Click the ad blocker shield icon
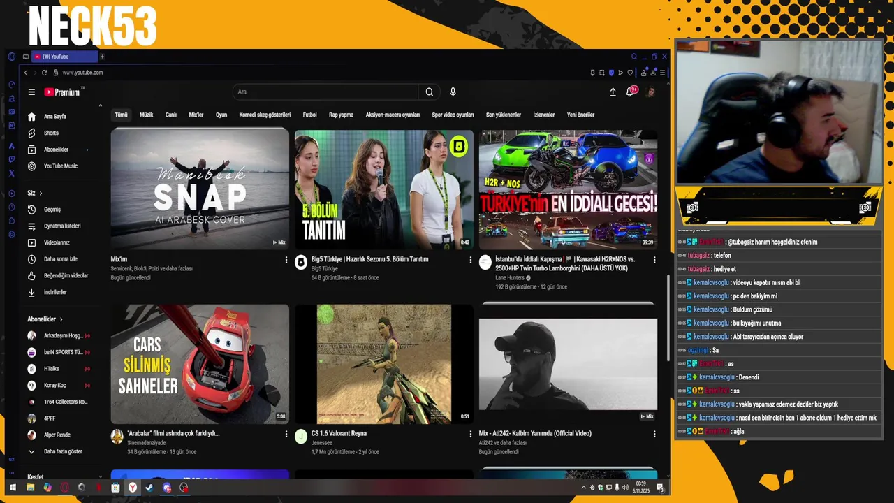The height and width of the screenshot is (503, 894). (x=611, y=73)
